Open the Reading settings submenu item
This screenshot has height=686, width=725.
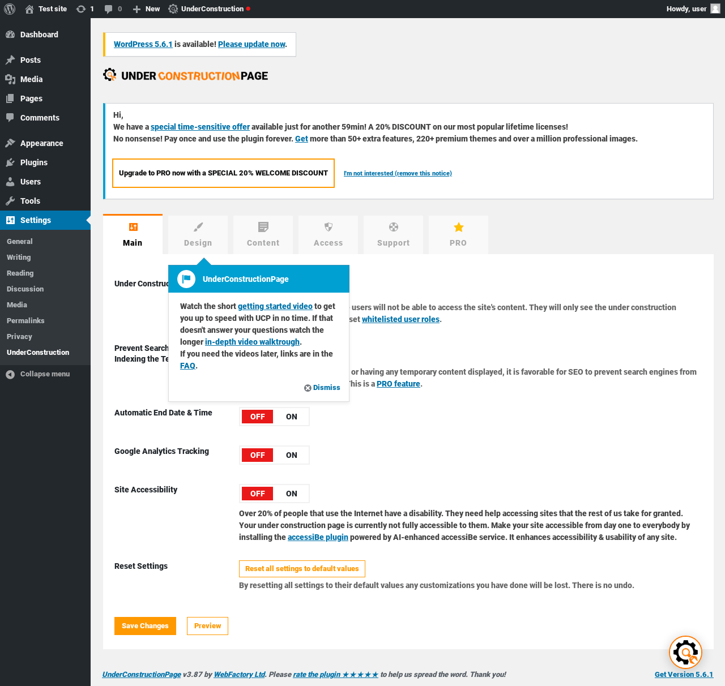(20, 273)
